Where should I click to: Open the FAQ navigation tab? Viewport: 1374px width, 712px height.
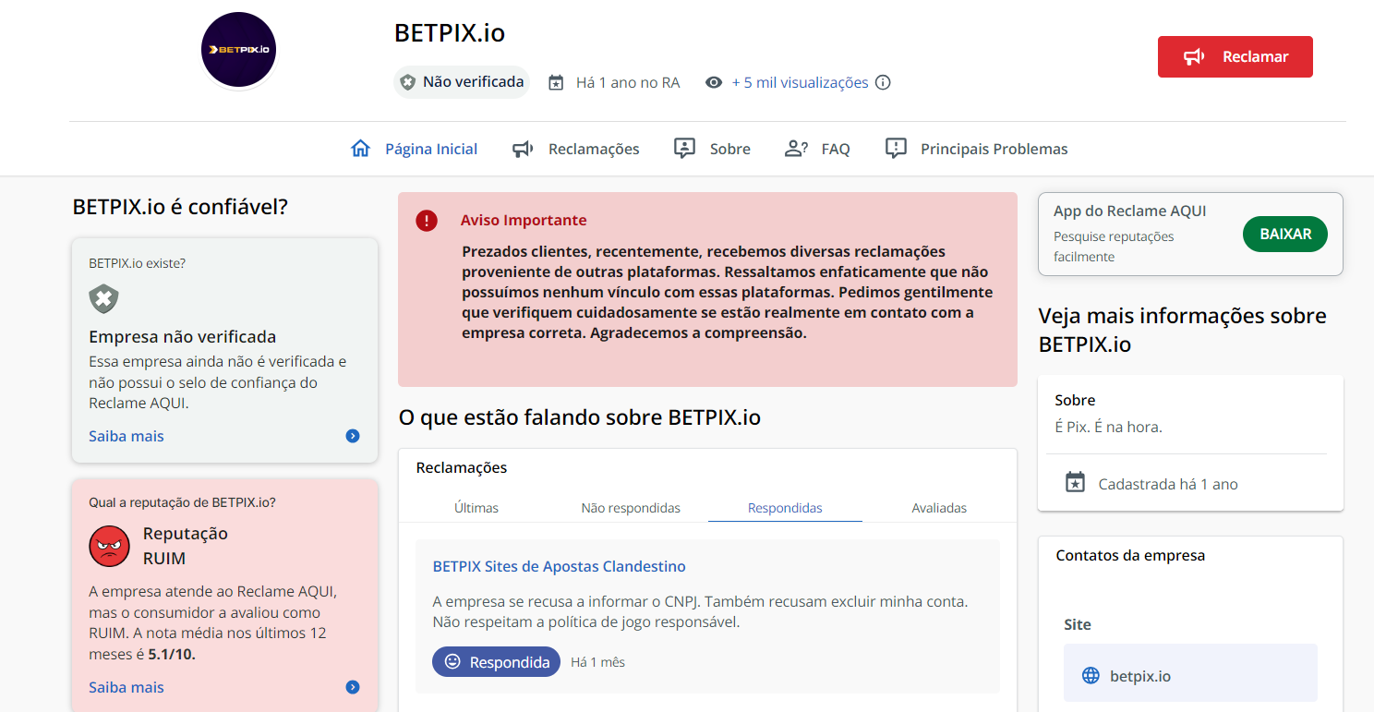(817, 149)
